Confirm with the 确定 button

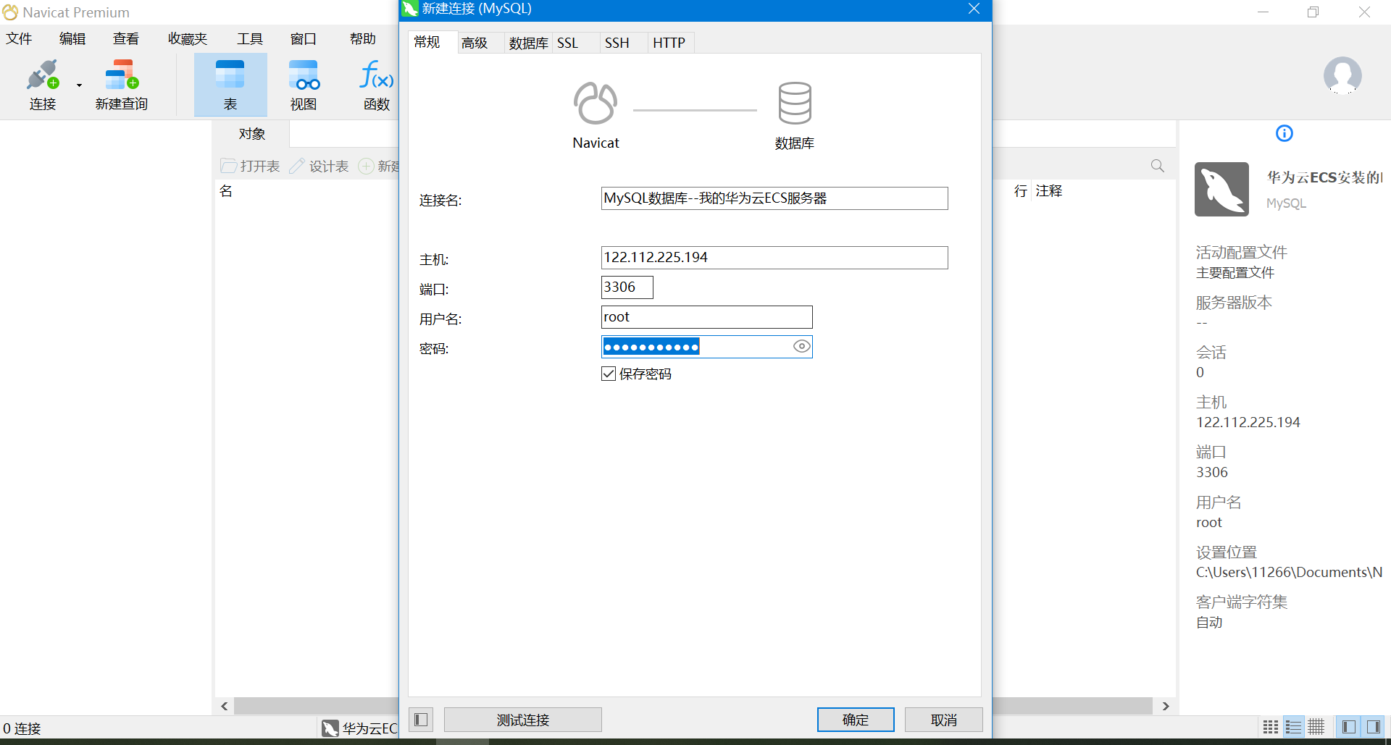[856, 720]
